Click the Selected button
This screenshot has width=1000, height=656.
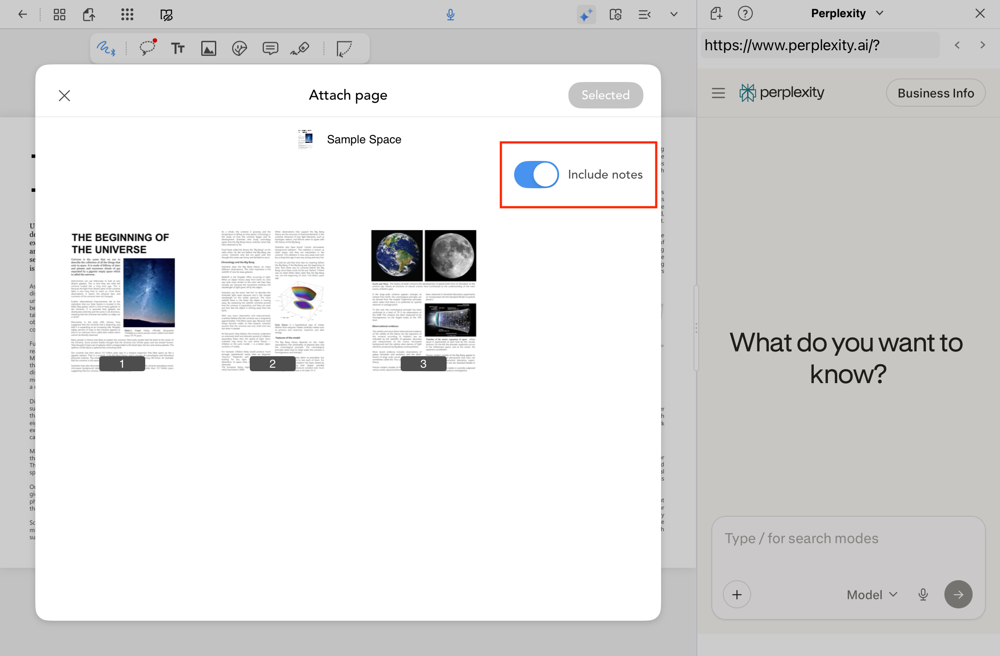point(605,95)
